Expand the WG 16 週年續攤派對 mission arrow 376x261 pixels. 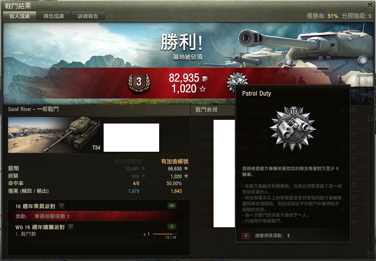click(71, 227)
